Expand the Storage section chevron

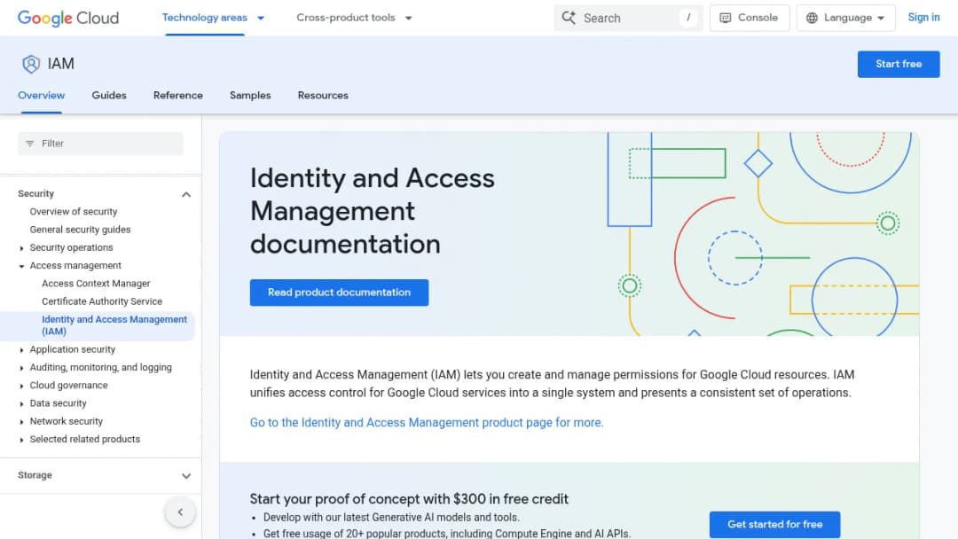coord(186,475)
